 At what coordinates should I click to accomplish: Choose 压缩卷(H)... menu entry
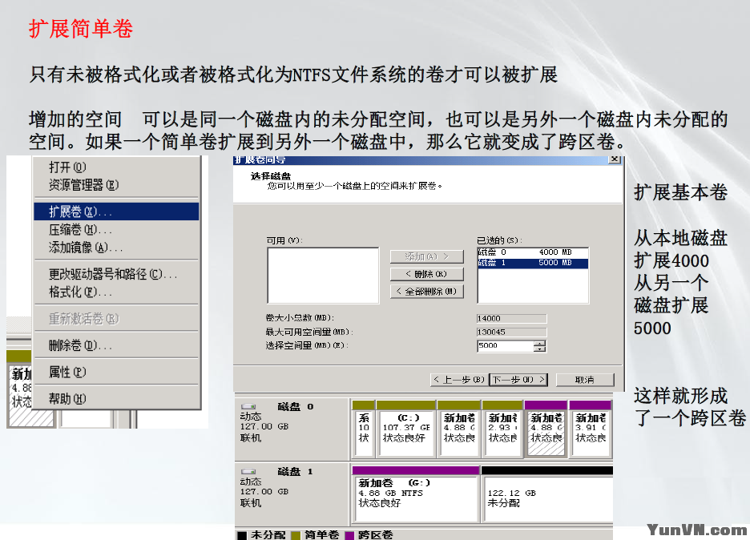point(116,230)
